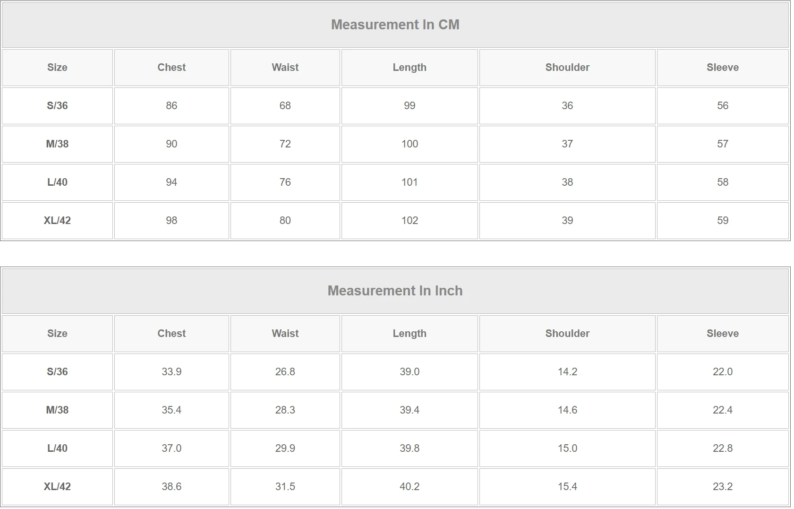
Task: Click the sleeve value 22.0 for S/36
Action: [722, 372]
